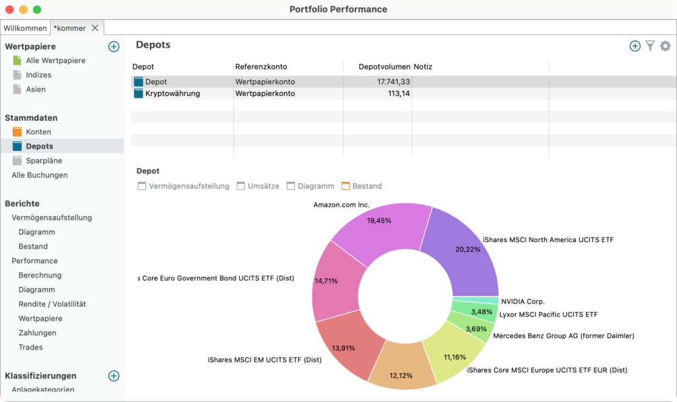Screen dimensions: 677x402
Task: Click the Notiz column header
Action: pyautogui.click(x=480, y=67)
